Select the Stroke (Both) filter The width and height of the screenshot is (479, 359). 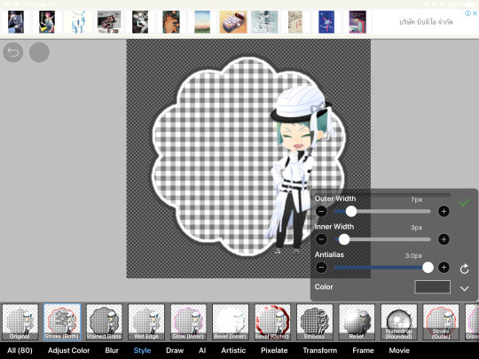tap(62, 322)
